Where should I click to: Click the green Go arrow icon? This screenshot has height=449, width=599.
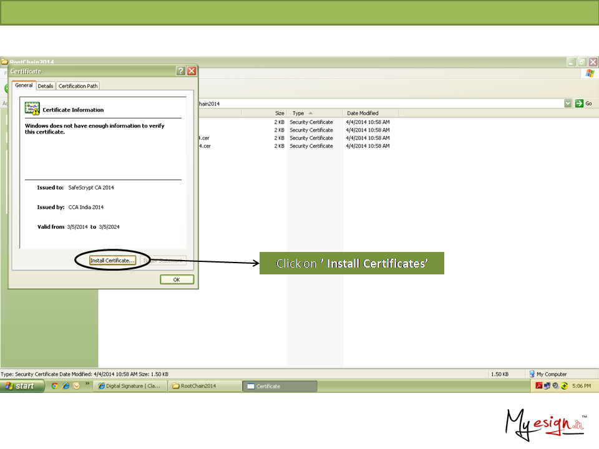click(579, 104)
